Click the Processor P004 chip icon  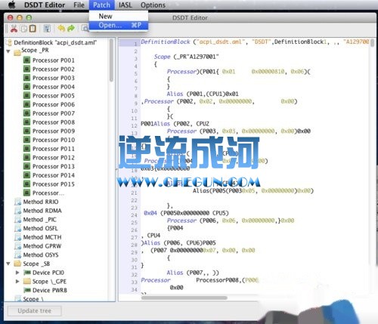[26, 87]
